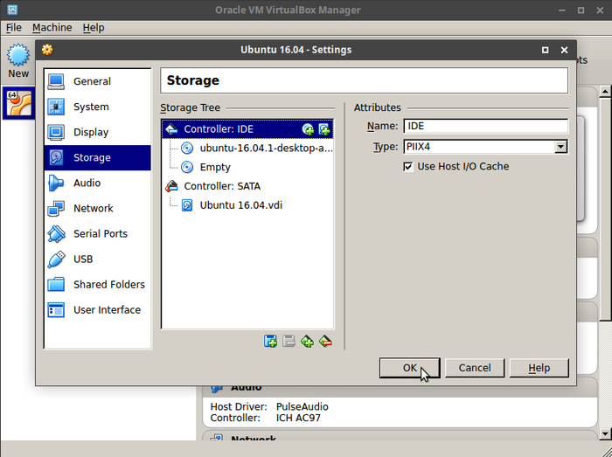Screen dimensions: 612x457
Task: Open Serial Ports settings category
Action: [x=97, y=233]
